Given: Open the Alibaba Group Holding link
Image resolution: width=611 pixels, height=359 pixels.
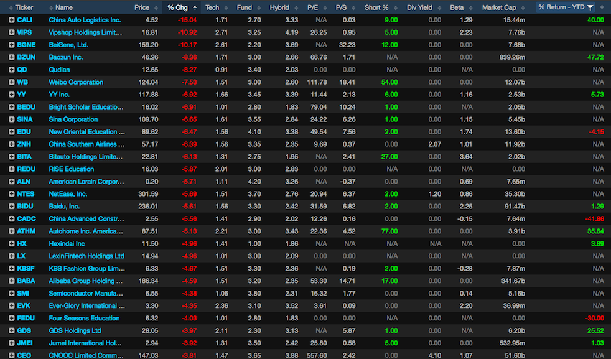Looking at the screenshot, I should point(85,281).
